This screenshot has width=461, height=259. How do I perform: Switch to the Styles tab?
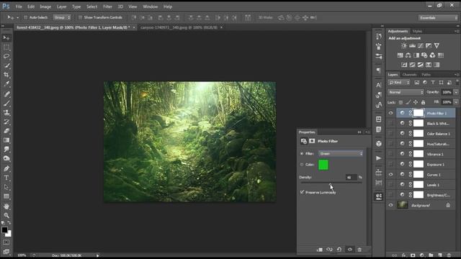tap(417, 31)
